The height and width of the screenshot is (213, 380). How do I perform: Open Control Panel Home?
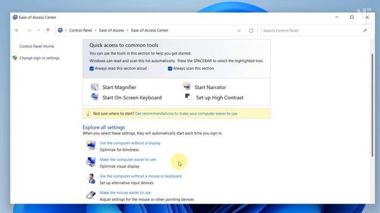[37, 46]
